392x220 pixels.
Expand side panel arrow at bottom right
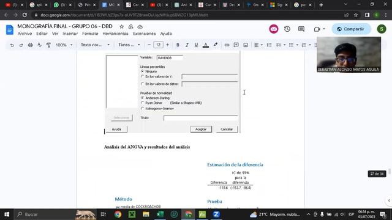click(389, 200)
